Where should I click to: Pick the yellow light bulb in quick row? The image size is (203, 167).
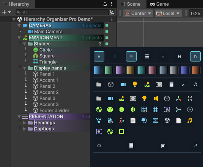[135, 84]
